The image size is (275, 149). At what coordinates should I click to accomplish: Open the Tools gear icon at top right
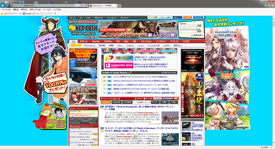pyautogui.click(x=273, y=6)
